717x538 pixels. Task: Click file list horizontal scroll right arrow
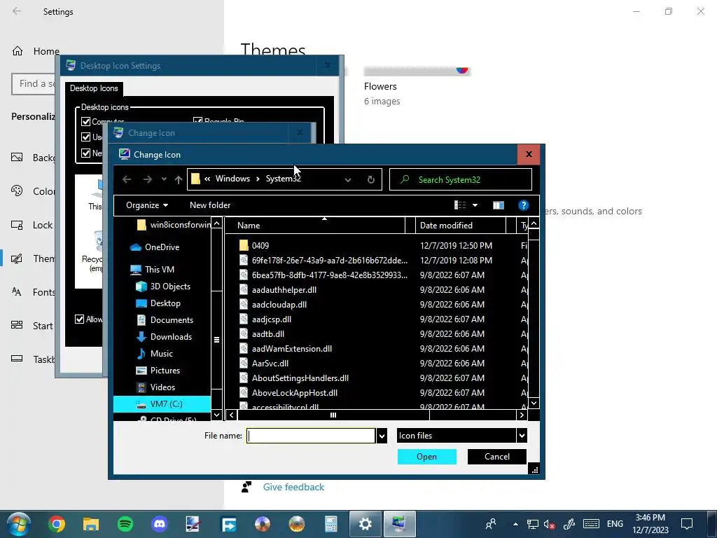click(x=522, y=415)
